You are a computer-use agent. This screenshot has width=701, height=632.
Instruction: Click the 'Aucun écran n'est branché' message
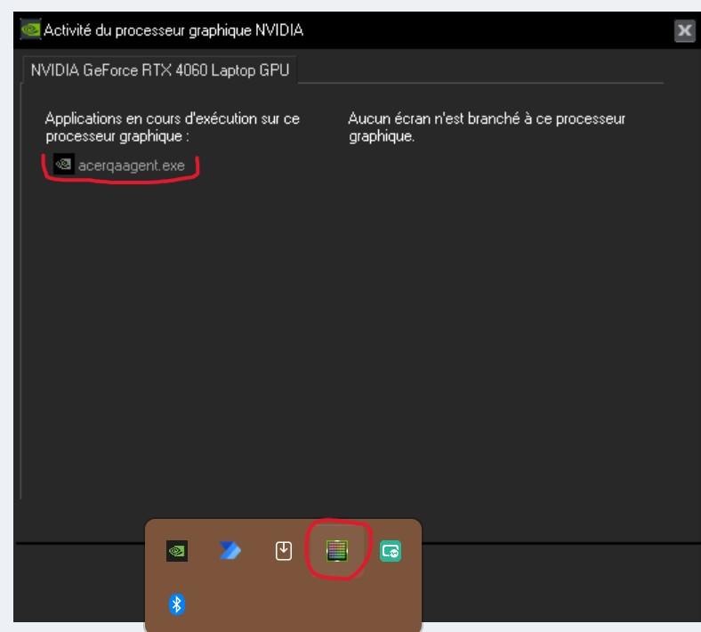[x=487, y=127]
